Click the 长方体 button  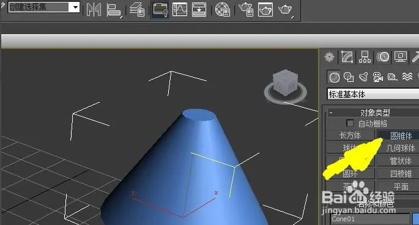[x=350, y=135]
